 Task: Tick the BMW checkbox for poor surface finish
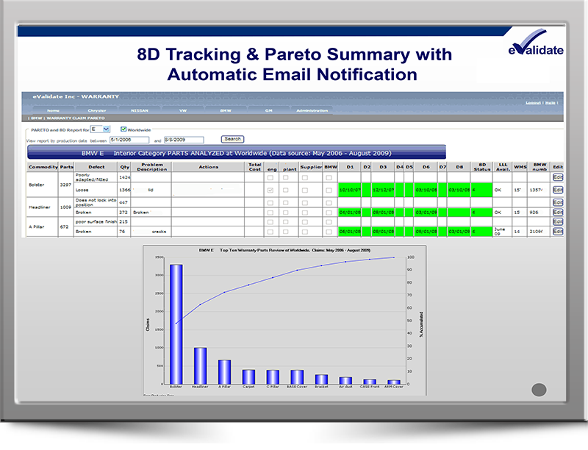click(329, 222)
